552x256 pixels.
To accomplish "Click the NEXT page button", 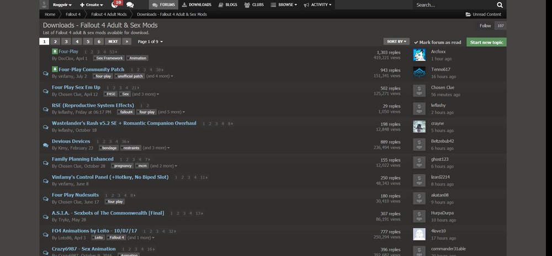I will [113, 41].
